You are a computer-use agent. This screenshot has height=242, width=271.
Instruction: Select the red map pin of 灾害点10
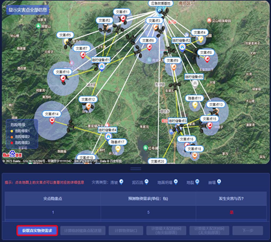63,79
